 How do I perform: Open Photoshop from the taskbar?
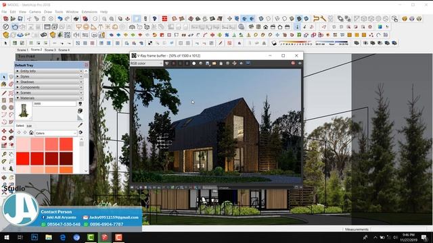[x=35, y=237]
